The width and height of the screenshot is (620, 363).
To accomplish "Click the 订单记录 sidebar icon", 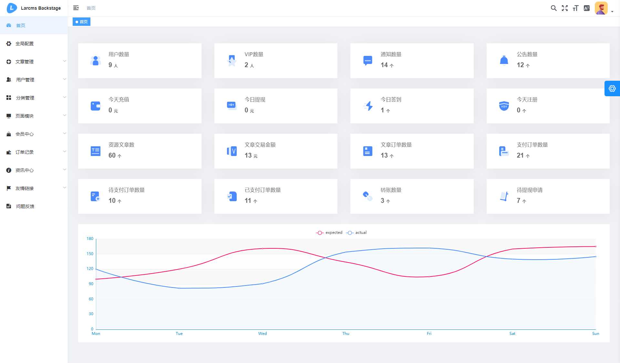I will point(9,152).
